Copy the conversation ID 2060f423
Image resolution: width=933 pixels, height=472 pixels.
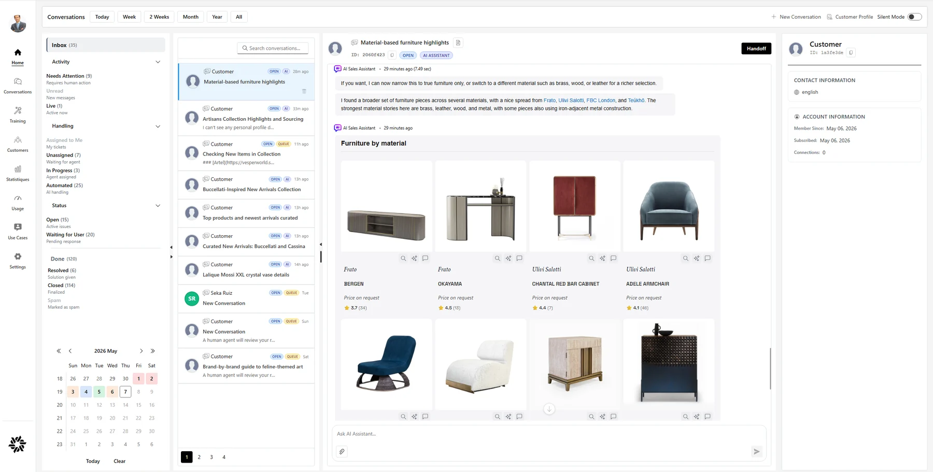click(392, 55)
